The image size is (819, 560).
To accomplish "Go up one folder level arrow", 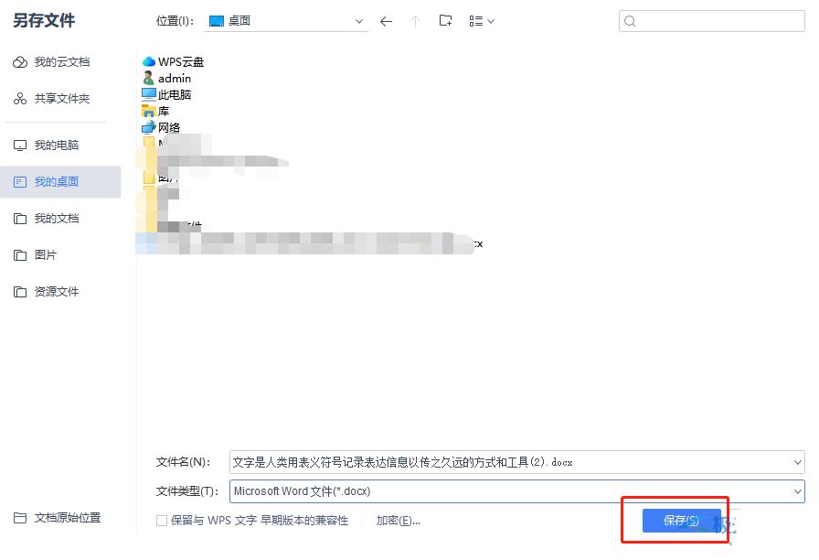I will tap(415, 21).
